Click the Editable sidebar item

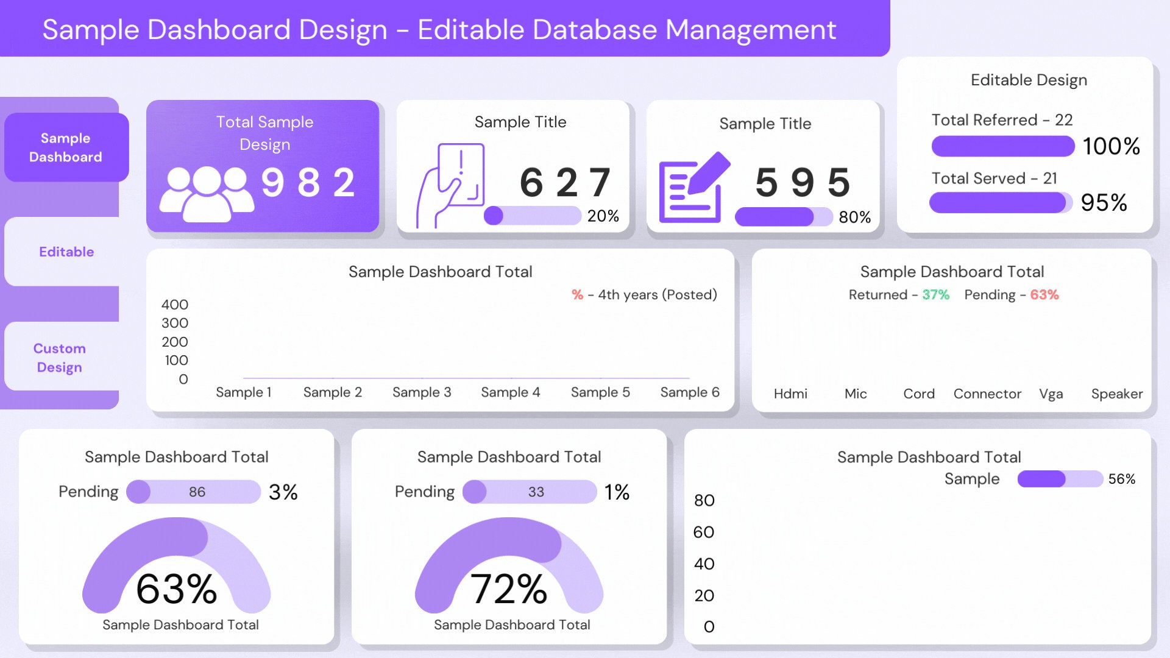pyautogui.click(x=66, y=252)
